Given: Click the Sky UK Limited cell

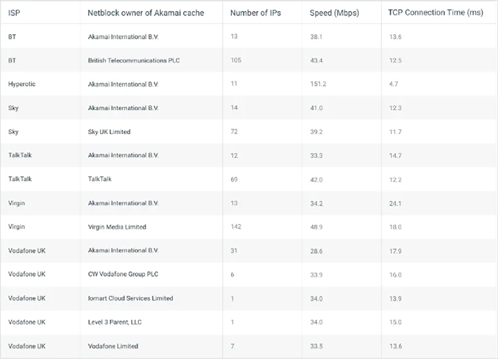Looking at the screenshot, I should coord(109,132).
